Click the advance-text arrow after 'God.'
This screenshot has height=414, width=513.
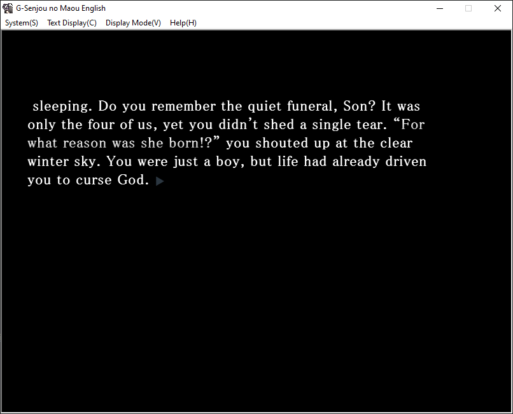pyautogui.click(x=160, y=181)
